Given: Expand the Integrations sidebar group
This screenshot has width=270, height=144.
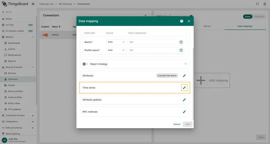Looking at the screenshot, I should (x=33, y=122).
